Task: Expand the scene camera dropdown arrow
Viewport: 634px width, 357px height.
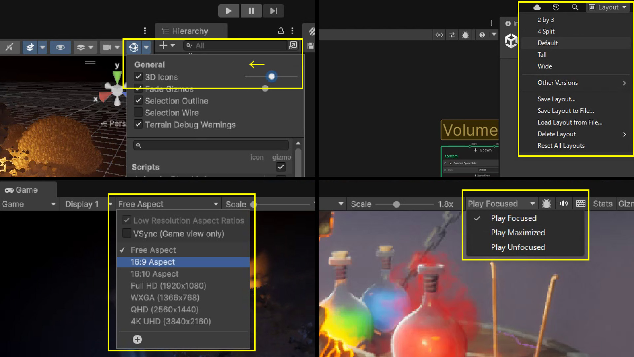Action: pos(117,47)
